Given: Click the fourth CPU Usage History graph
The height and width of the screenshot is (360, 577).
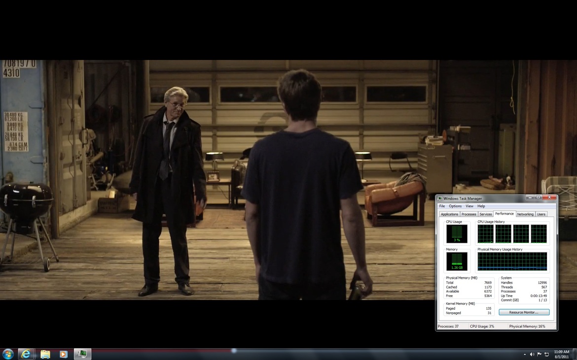Looking at the screenshot, I should [539, 234].
